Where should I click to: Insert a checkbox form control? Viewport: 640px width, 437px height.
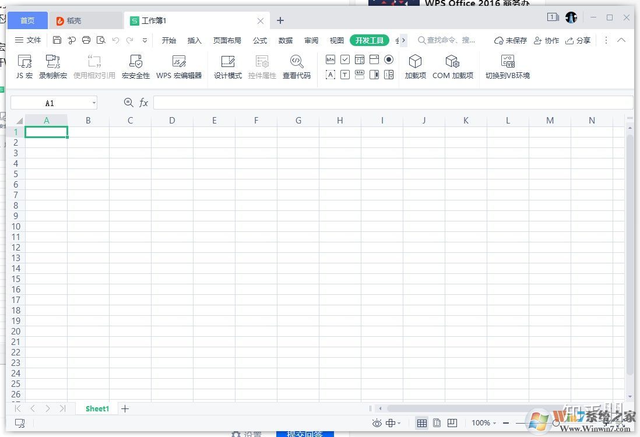[x=345, y=59]
